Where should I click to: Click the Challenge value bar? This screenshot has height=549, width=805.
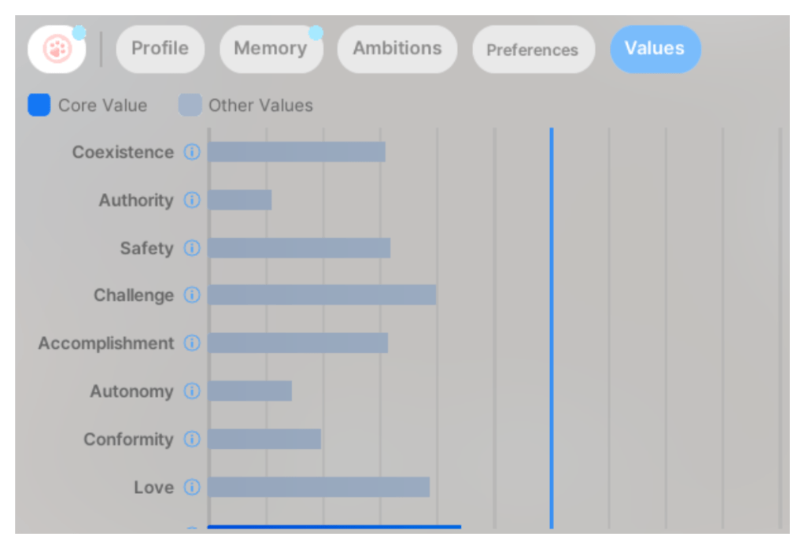tap(322, 295)
